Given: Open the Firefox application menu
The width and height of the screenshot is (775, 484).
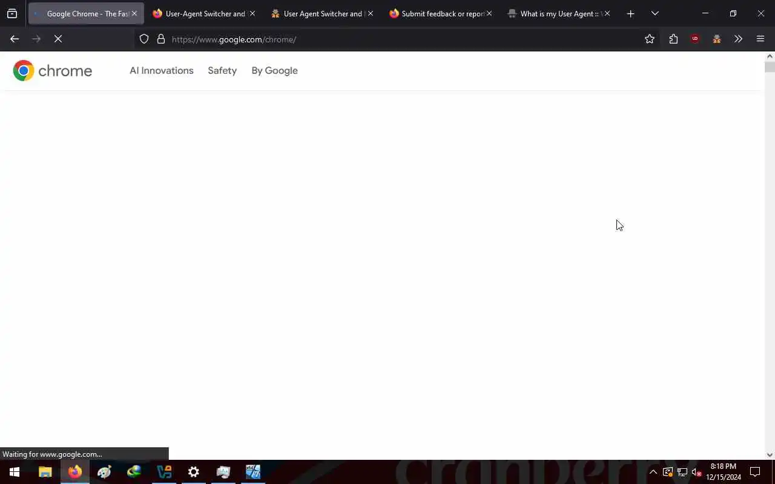Looking at the screenshot, I should tap(760, 39).
